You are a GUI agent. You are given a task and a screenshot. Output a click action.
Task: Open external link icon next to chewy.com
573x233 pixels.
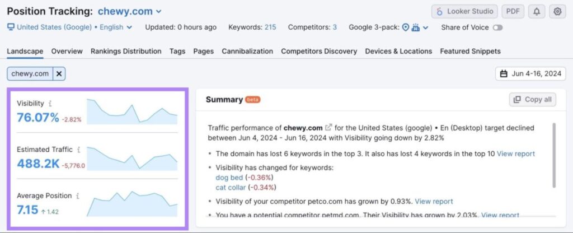coord(328,128)
